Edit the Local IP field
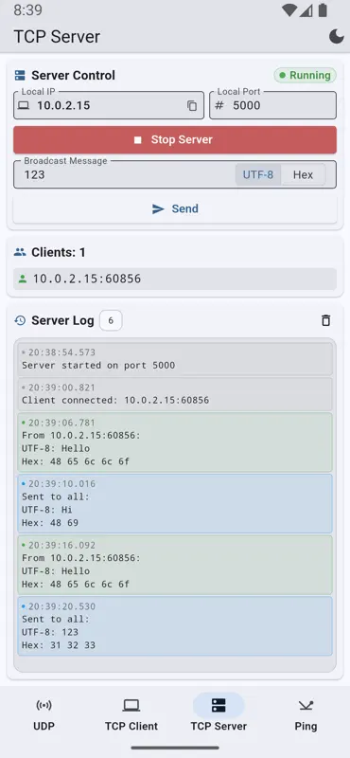Viewport: 350px width, 758px height. coord(109,105)
